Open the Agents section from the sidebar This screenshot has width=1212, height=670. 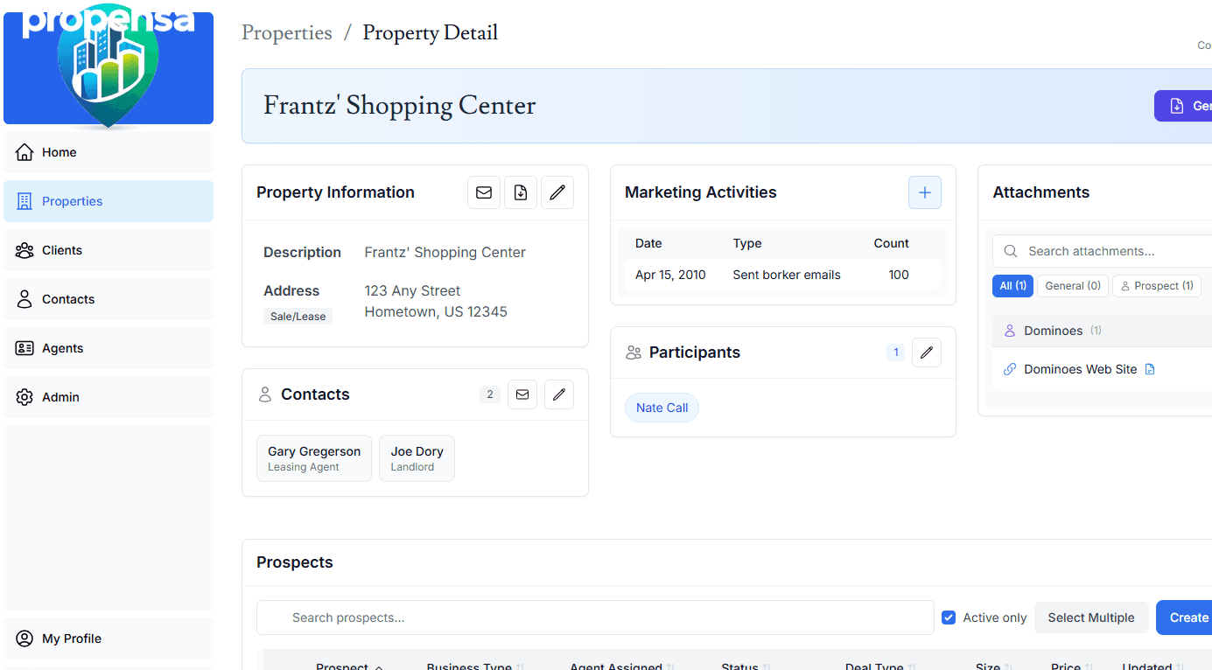tap(61, 347)
